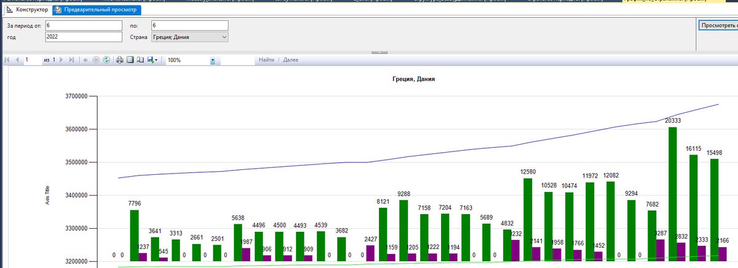Open page setup
Image resolution: width=738 pixels, height=268 pixels.
140,60
